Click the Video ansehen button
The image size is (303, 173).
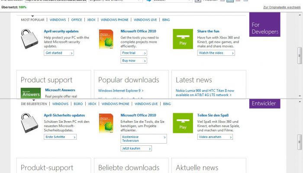point(215,137)
